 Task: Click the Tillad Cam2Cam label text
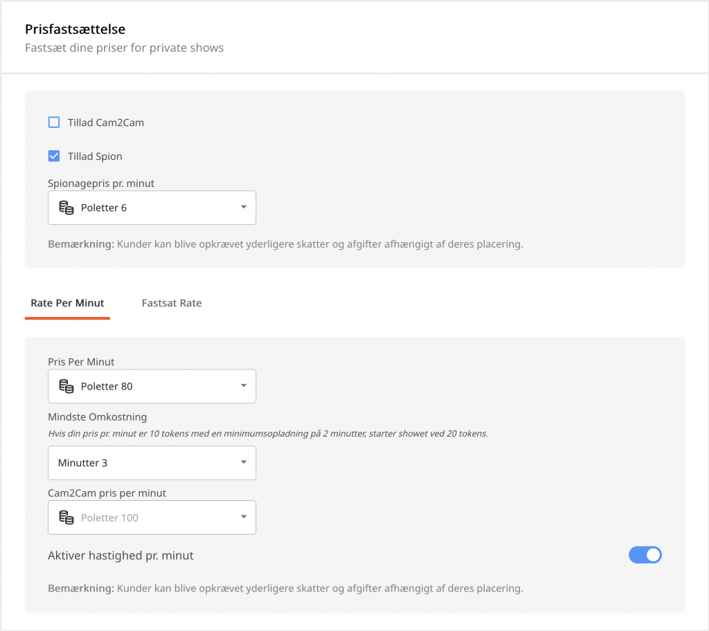tap(106, 122)
